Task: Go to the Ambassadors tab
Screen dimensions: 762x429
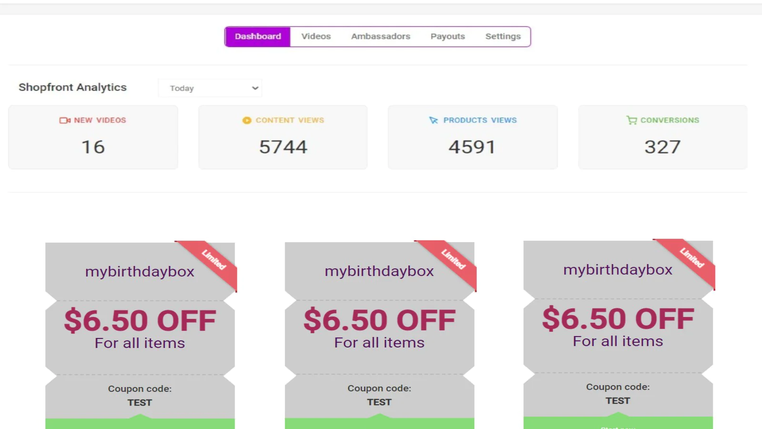Action: [381, 37]
